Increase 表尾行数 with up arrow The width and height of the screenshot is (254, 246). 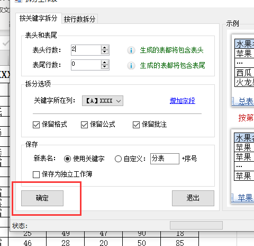105,63
